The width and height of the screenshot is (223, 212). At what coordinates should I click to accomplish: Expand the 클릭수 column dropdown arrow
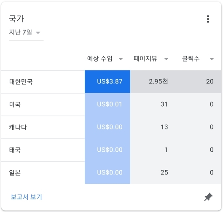[212, 59]
